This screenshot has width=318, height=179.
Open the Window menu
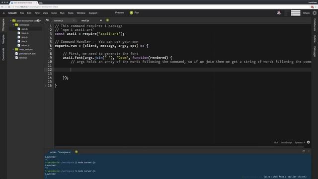(x=81, y=13)
